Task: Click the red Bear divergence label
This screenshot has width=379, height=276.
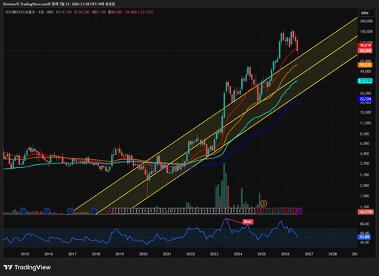Action: tap(248, 222)
